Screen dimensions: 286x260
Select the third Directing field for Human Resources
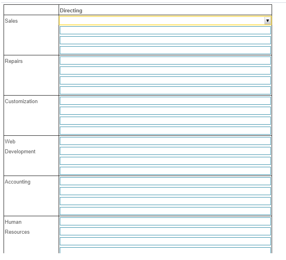tap(165, 241)
